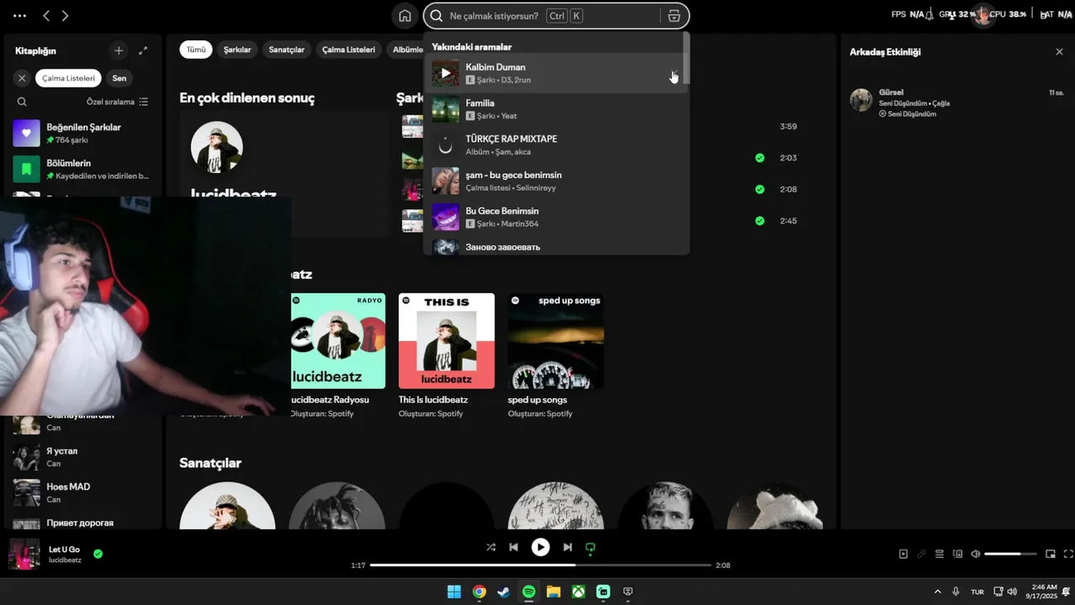This screenshot has width=1075, height=605.
Task: Click the plus icon in Kitaplığın
Action: tap(118, 51)
